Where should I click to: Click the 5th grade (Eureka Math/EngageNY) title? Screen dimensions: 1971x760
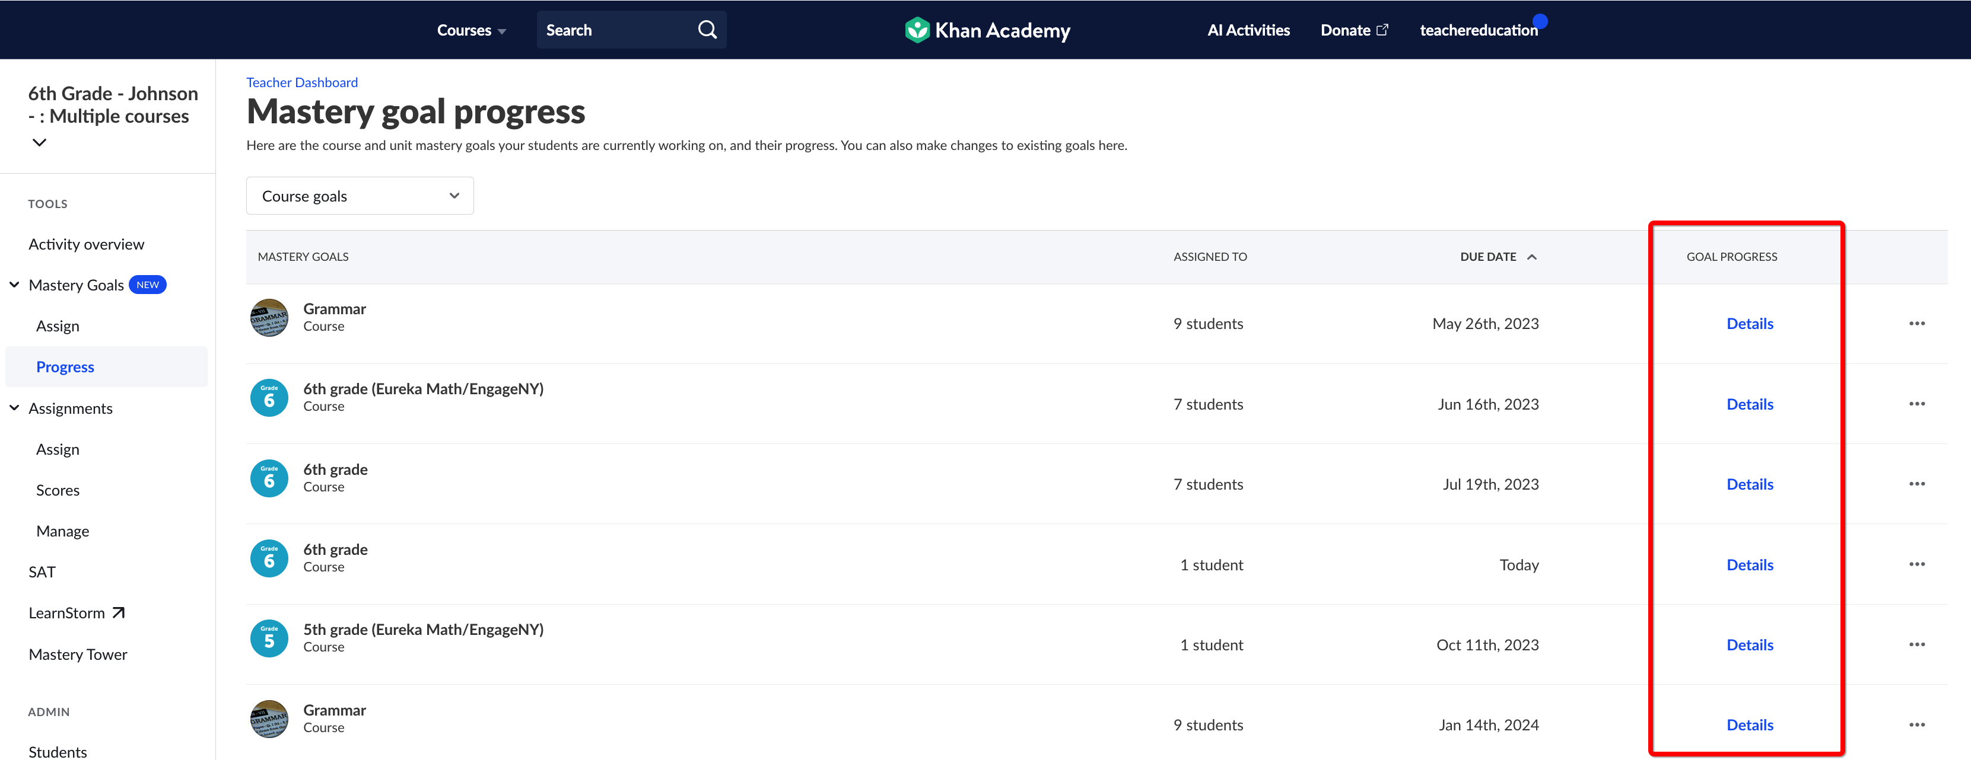[423, 629]
